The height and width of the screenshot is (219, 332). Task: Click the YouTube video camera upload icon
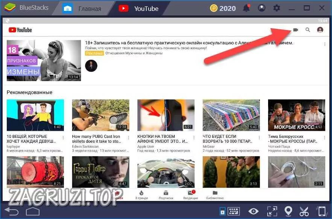[296, 30]
